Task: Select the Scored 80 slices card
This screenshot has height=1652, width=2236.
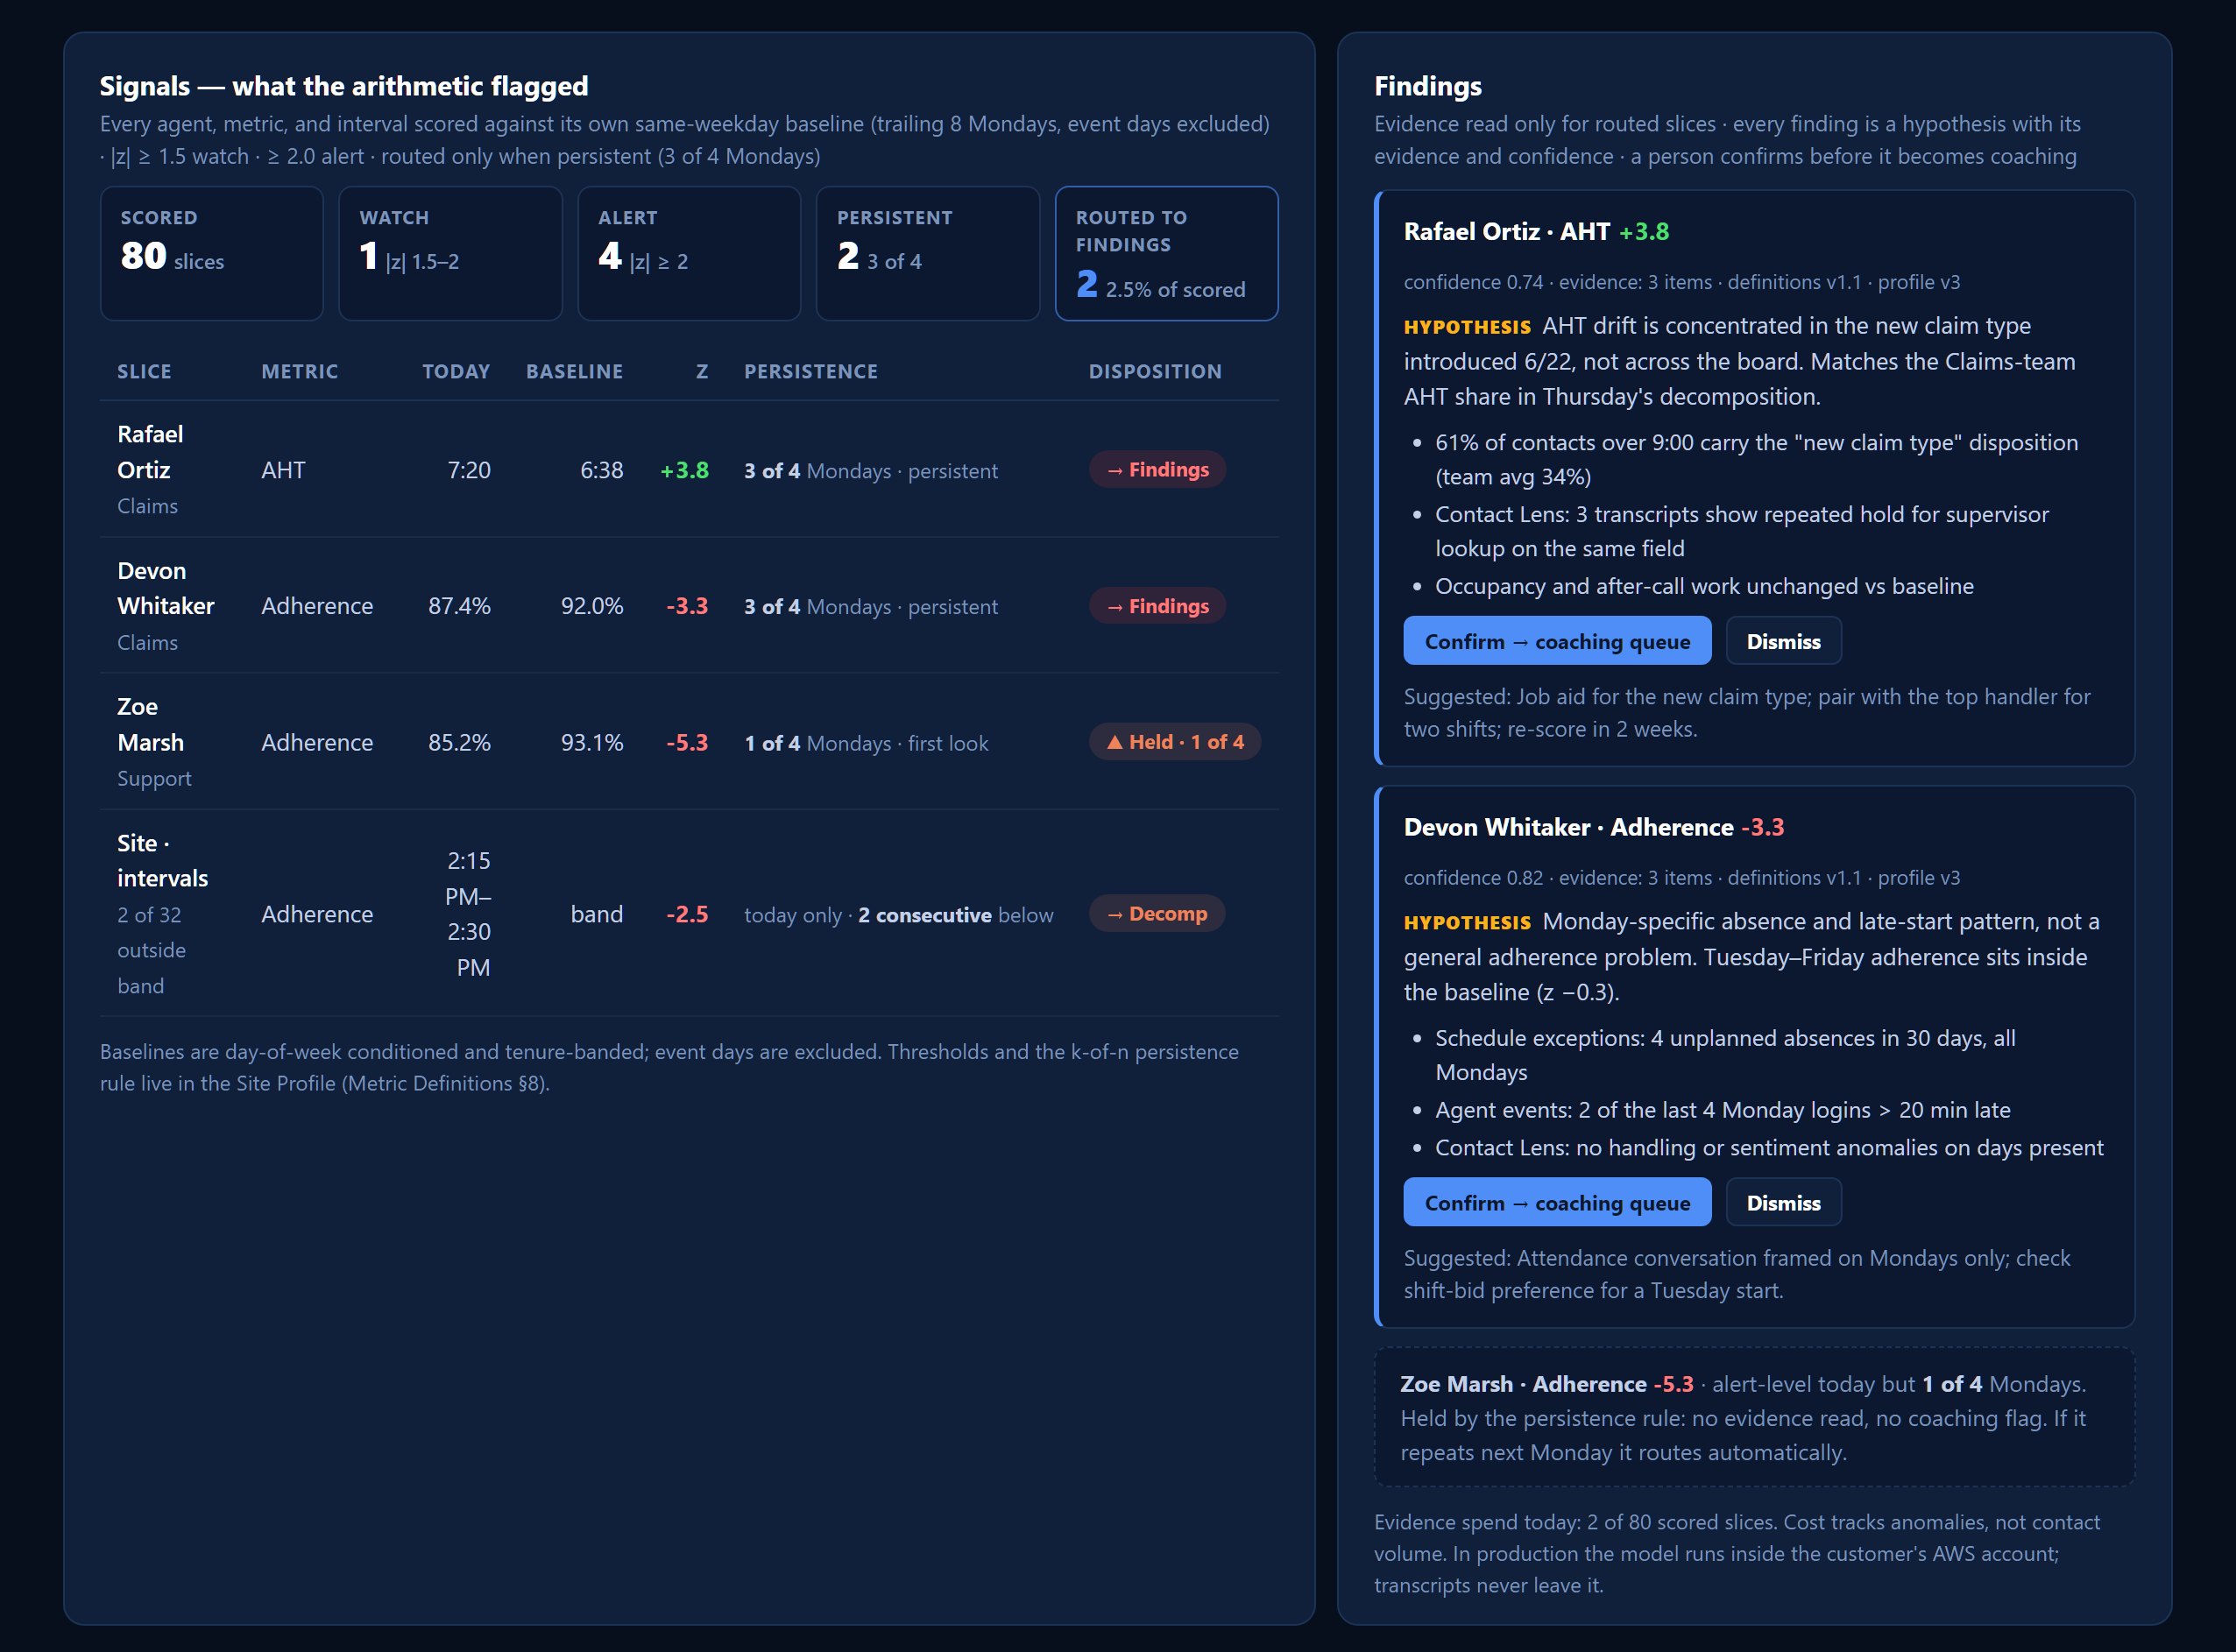Action: coord(211,253)
